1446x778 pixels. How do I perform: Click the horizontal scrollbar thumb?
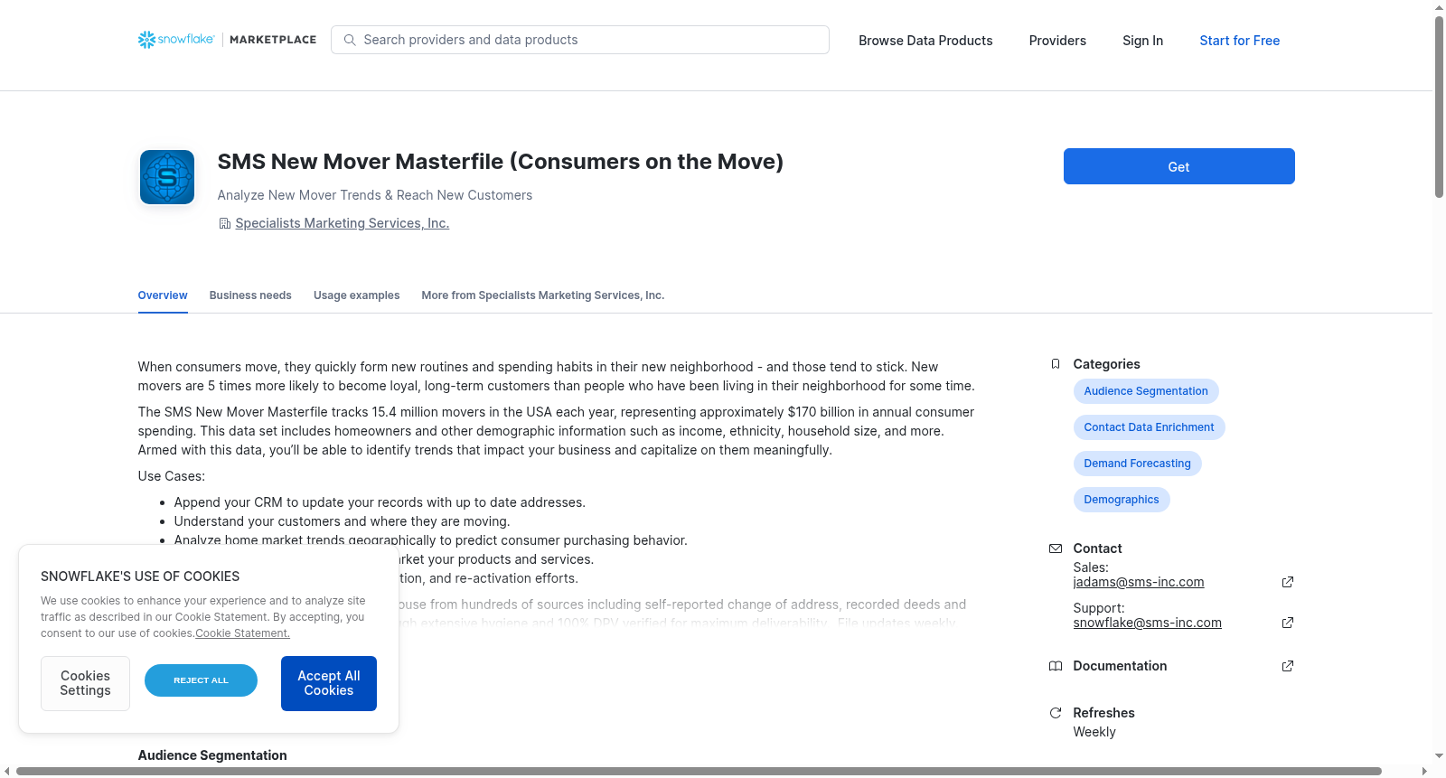699,771
